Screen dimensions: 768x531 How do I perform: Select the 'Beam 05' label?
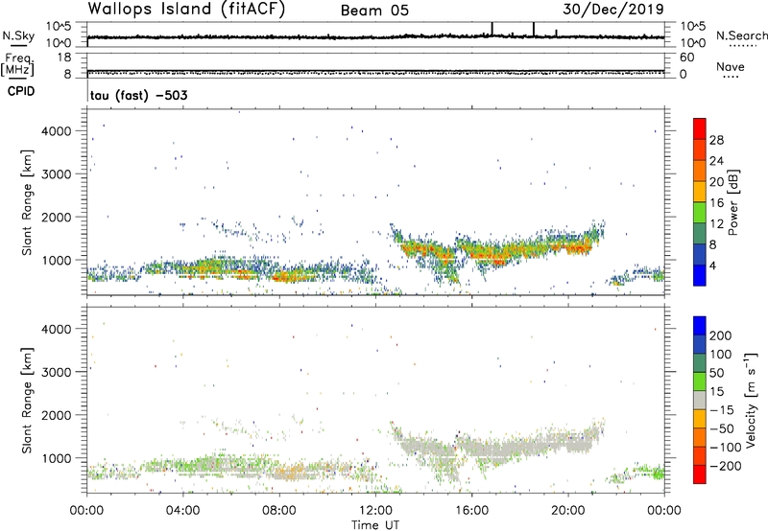tap(374, 11)
